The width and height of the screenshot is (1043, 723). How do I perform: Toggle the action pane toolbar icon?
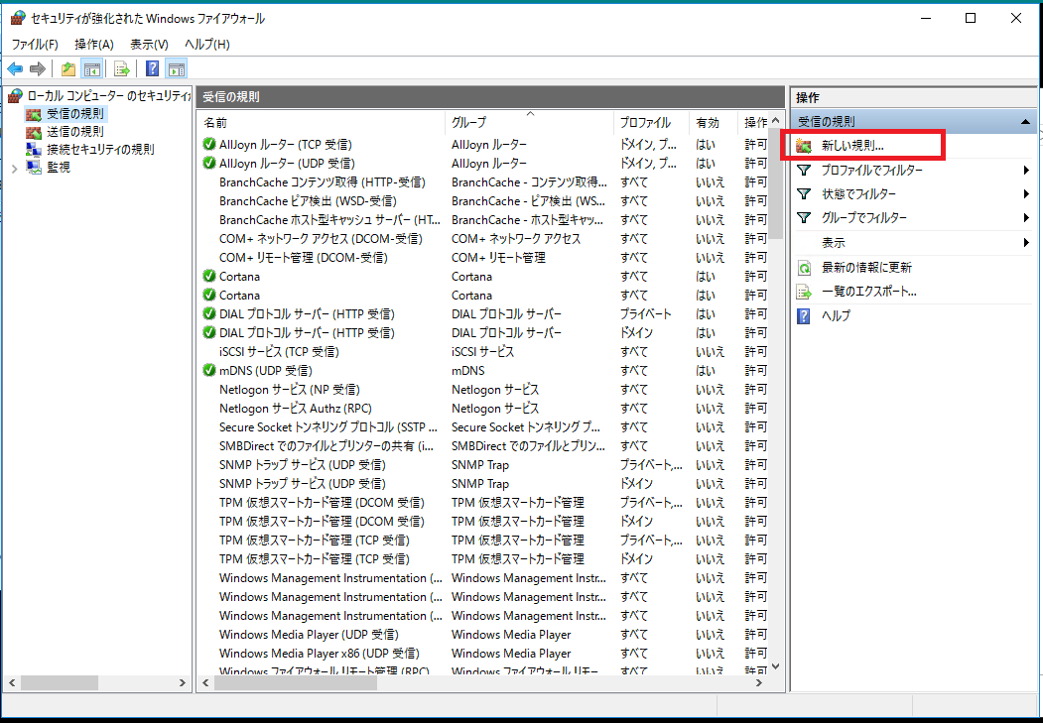click(177, 68)
